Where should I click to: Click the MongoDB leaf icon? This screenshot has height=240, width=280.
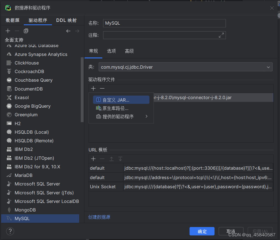coord(9,210)
